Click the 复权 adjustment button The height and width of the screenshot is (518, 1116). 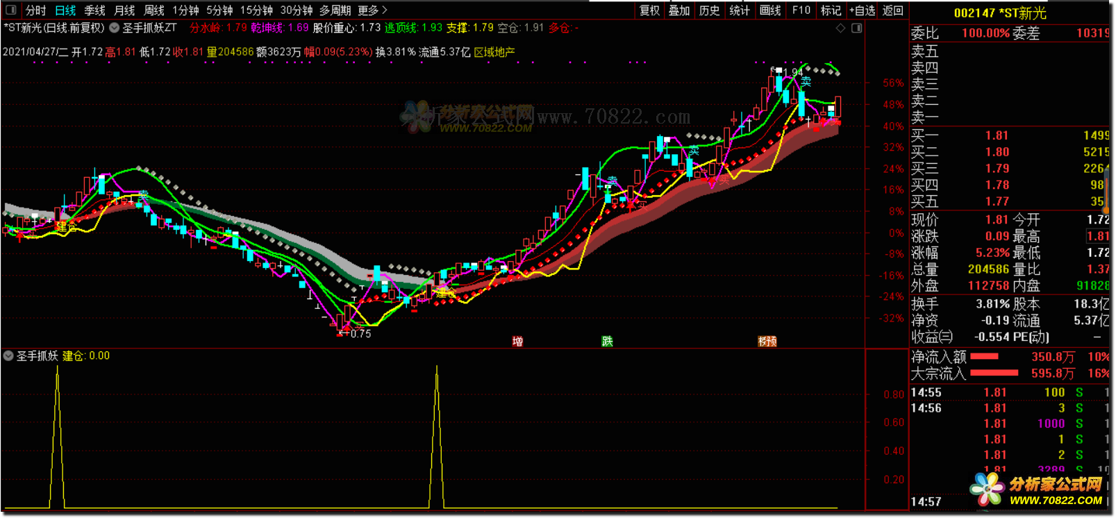click(x=650, y=10)
